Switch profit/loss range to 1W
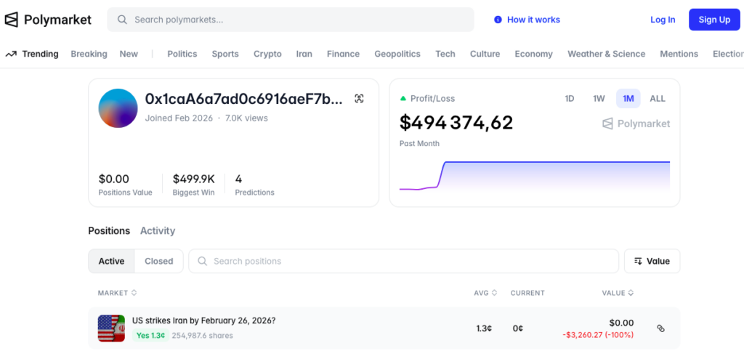The height and width of the screenshot is (351, 744). [599, 99]
